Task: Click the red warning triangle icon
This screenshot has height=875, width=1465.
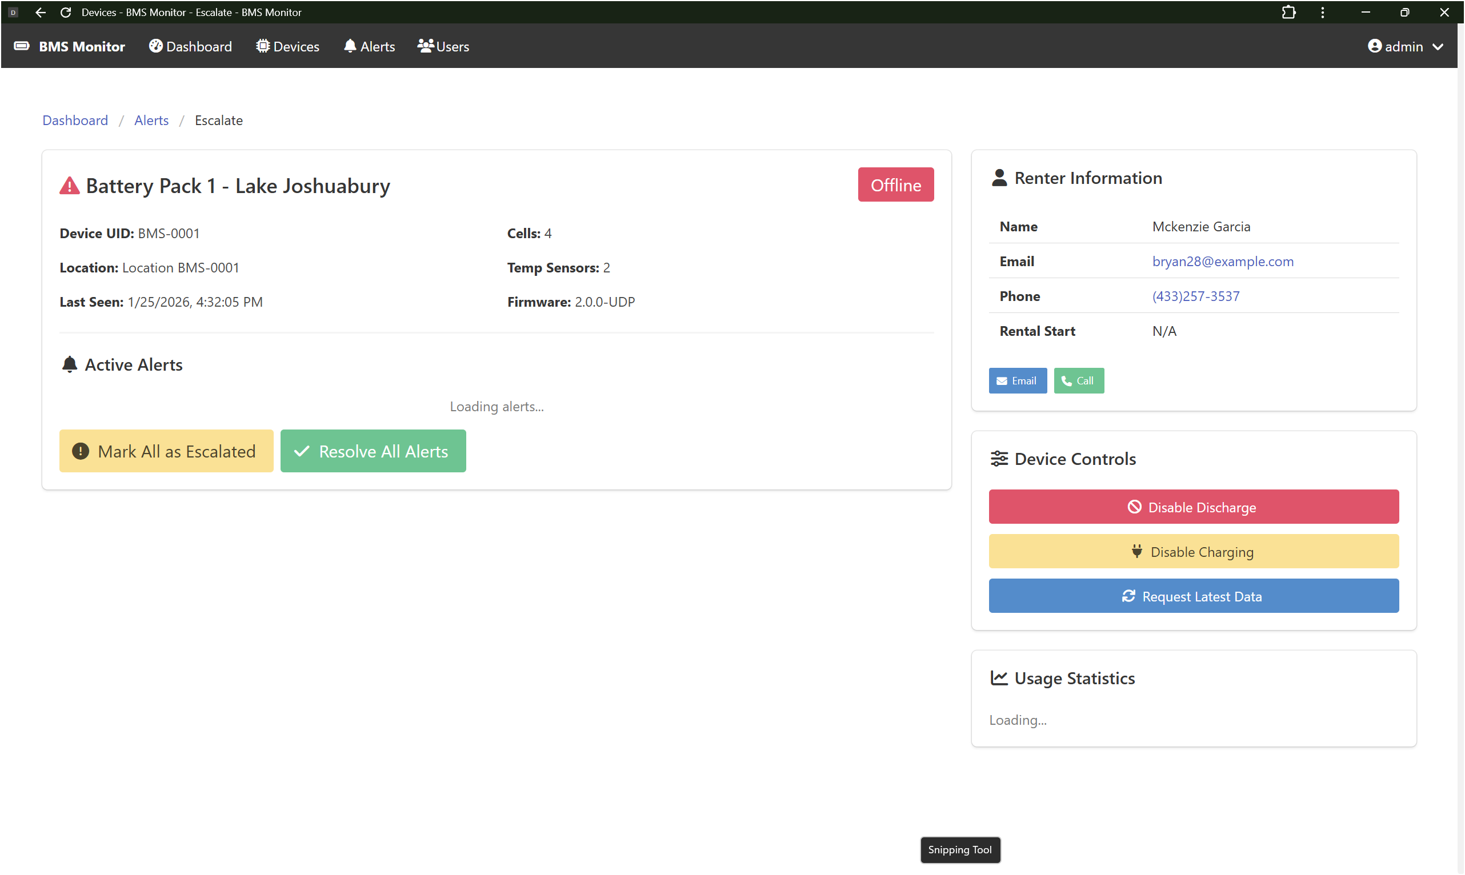Action: coord(70,186)
